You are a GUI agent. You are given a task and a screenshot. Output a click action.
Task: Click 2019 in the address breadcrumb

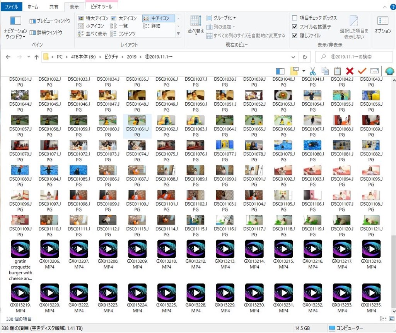click(131, 57)
